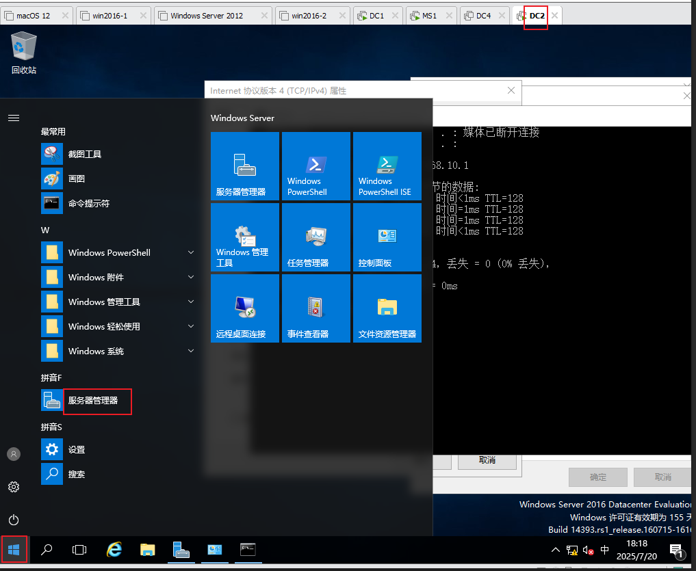Launch the 任务管理器 tile
696x571 pixels.
click(316, 237)
